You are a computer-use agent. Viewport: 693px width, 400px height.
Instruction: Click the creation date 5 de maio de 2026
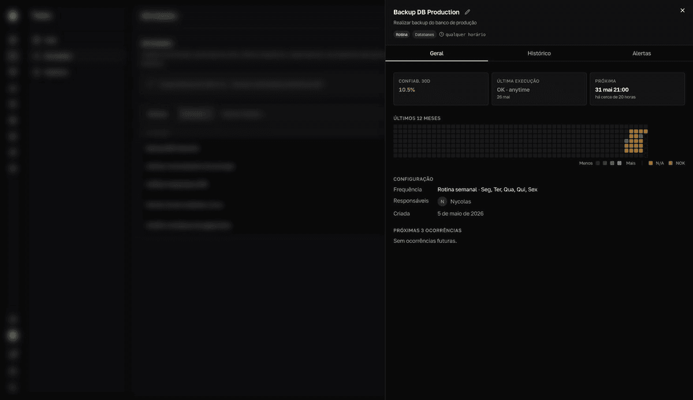tap(460, 214)
